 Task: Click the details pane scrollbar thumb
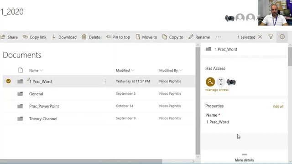click(x=290, y=56)
